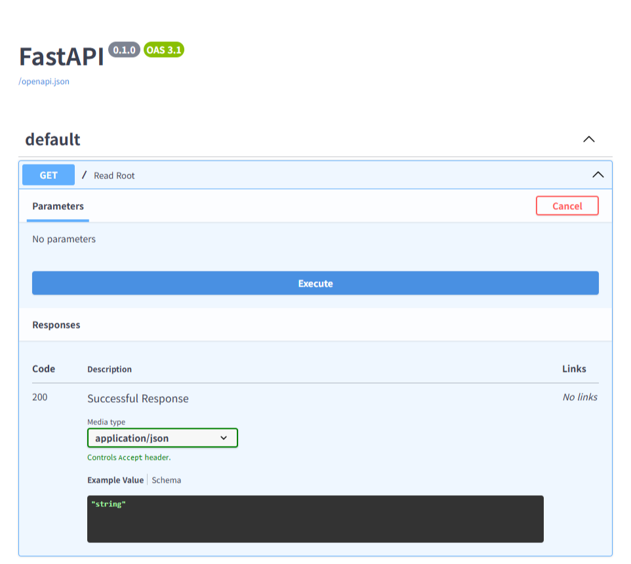Click the "string" example code block
The image size is (631, 564).
[x=315, y=519]
